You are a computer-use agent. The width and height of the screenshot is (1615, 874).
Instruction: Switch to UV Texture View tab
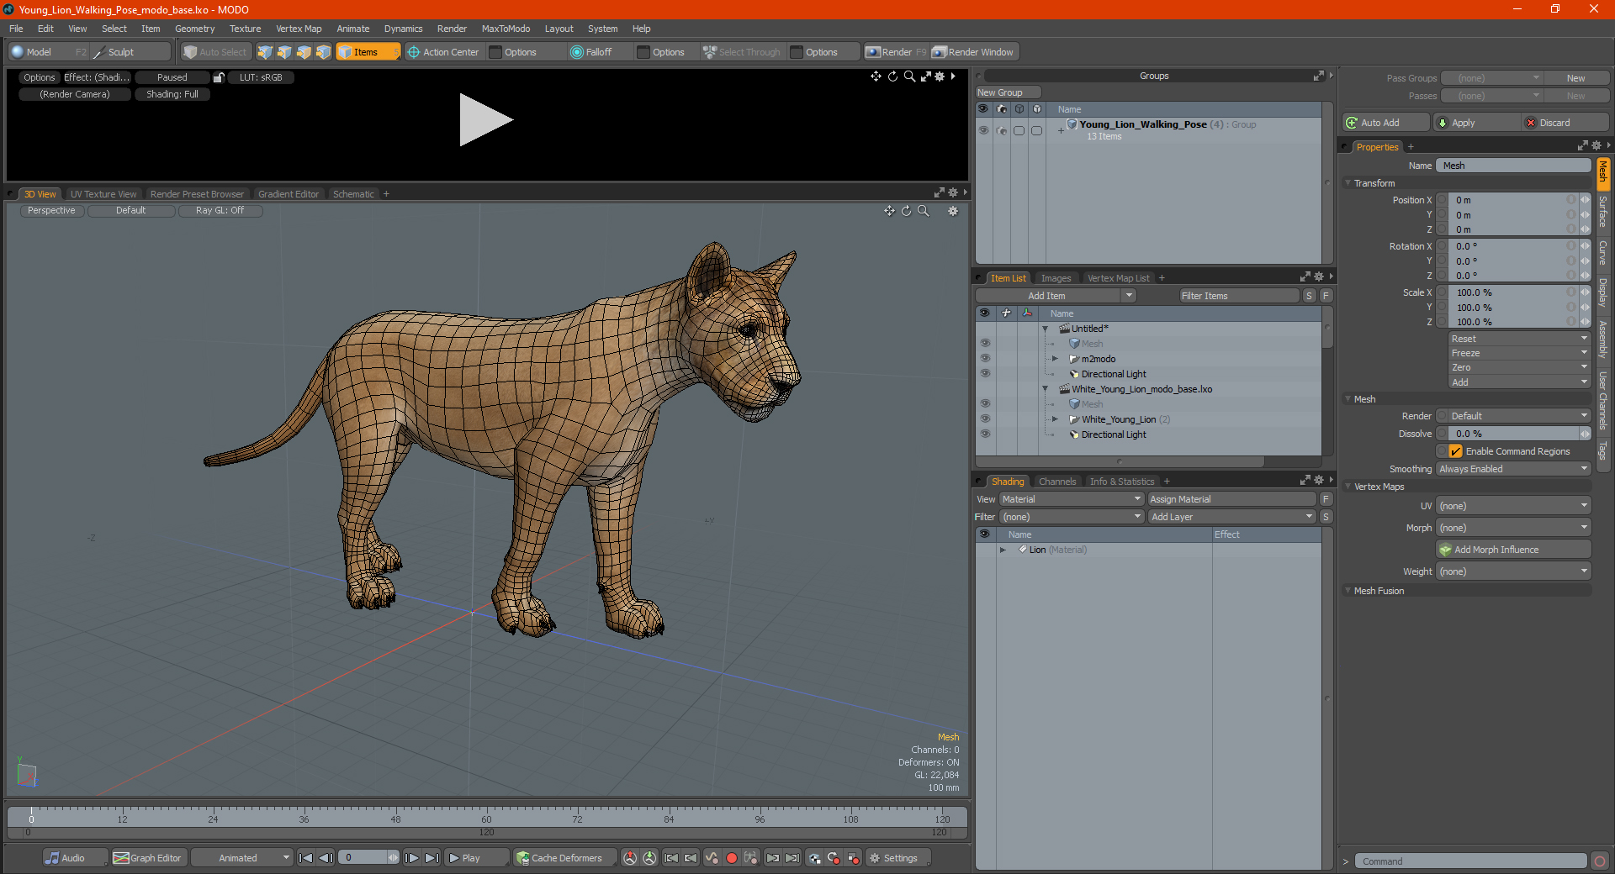click(x=103, y=194)
